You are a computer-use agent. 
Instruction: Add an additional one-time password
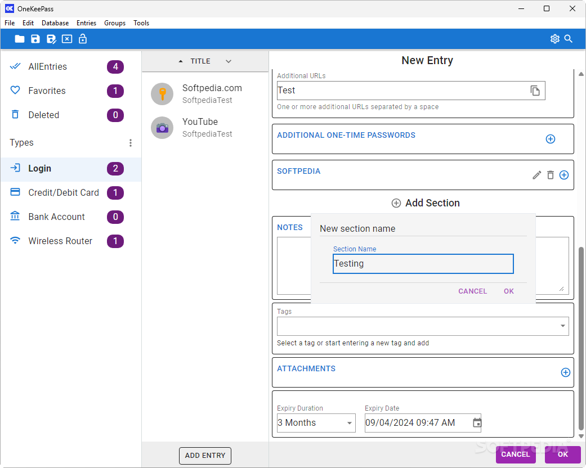(551, 139)
